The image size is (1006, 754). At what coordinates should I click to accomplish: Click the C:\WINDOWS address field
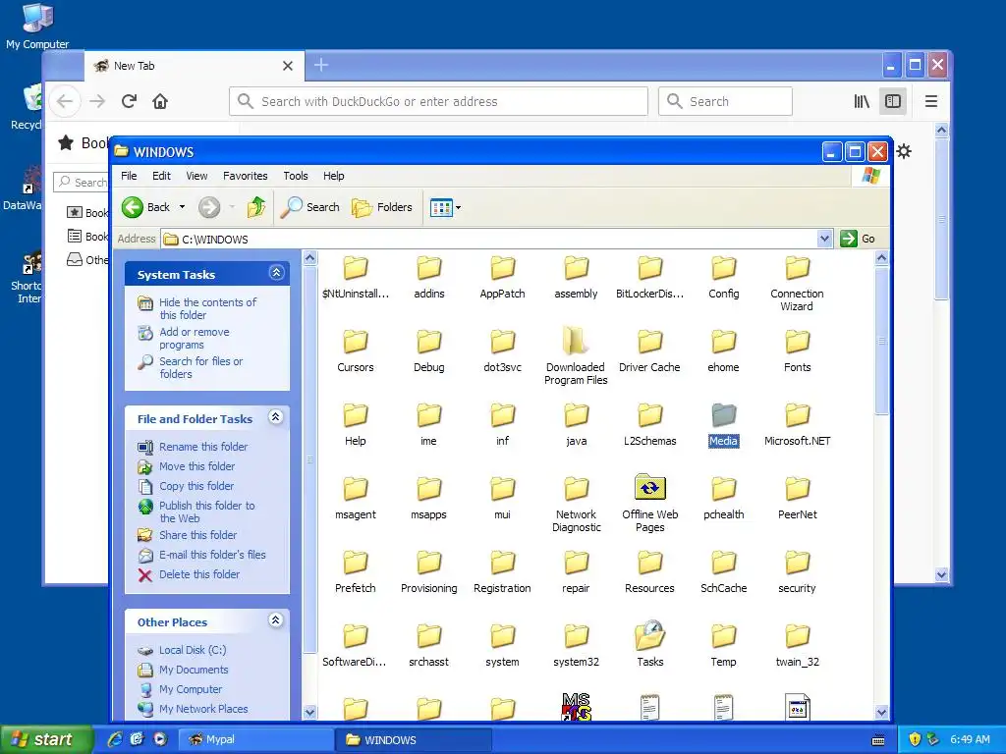coord(490,240)
